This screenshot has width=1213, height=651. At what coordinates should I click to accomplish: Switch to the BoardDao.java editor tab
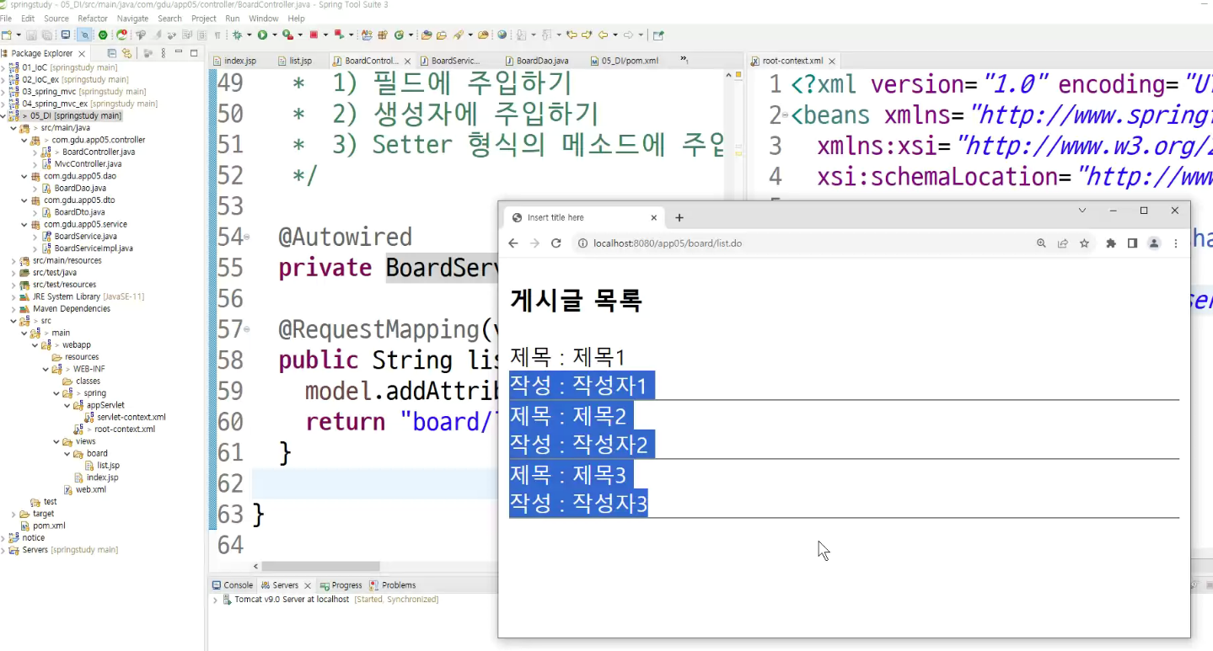pos(536,61)
